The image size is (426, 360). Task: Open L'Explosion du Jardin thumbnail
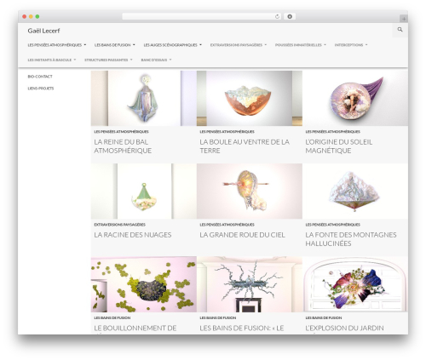click(355, 284)
